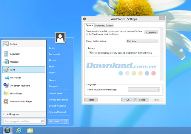Expand the arrow next to Shut down
Viewport: 191px width, 134px height.
coord(67,121)
